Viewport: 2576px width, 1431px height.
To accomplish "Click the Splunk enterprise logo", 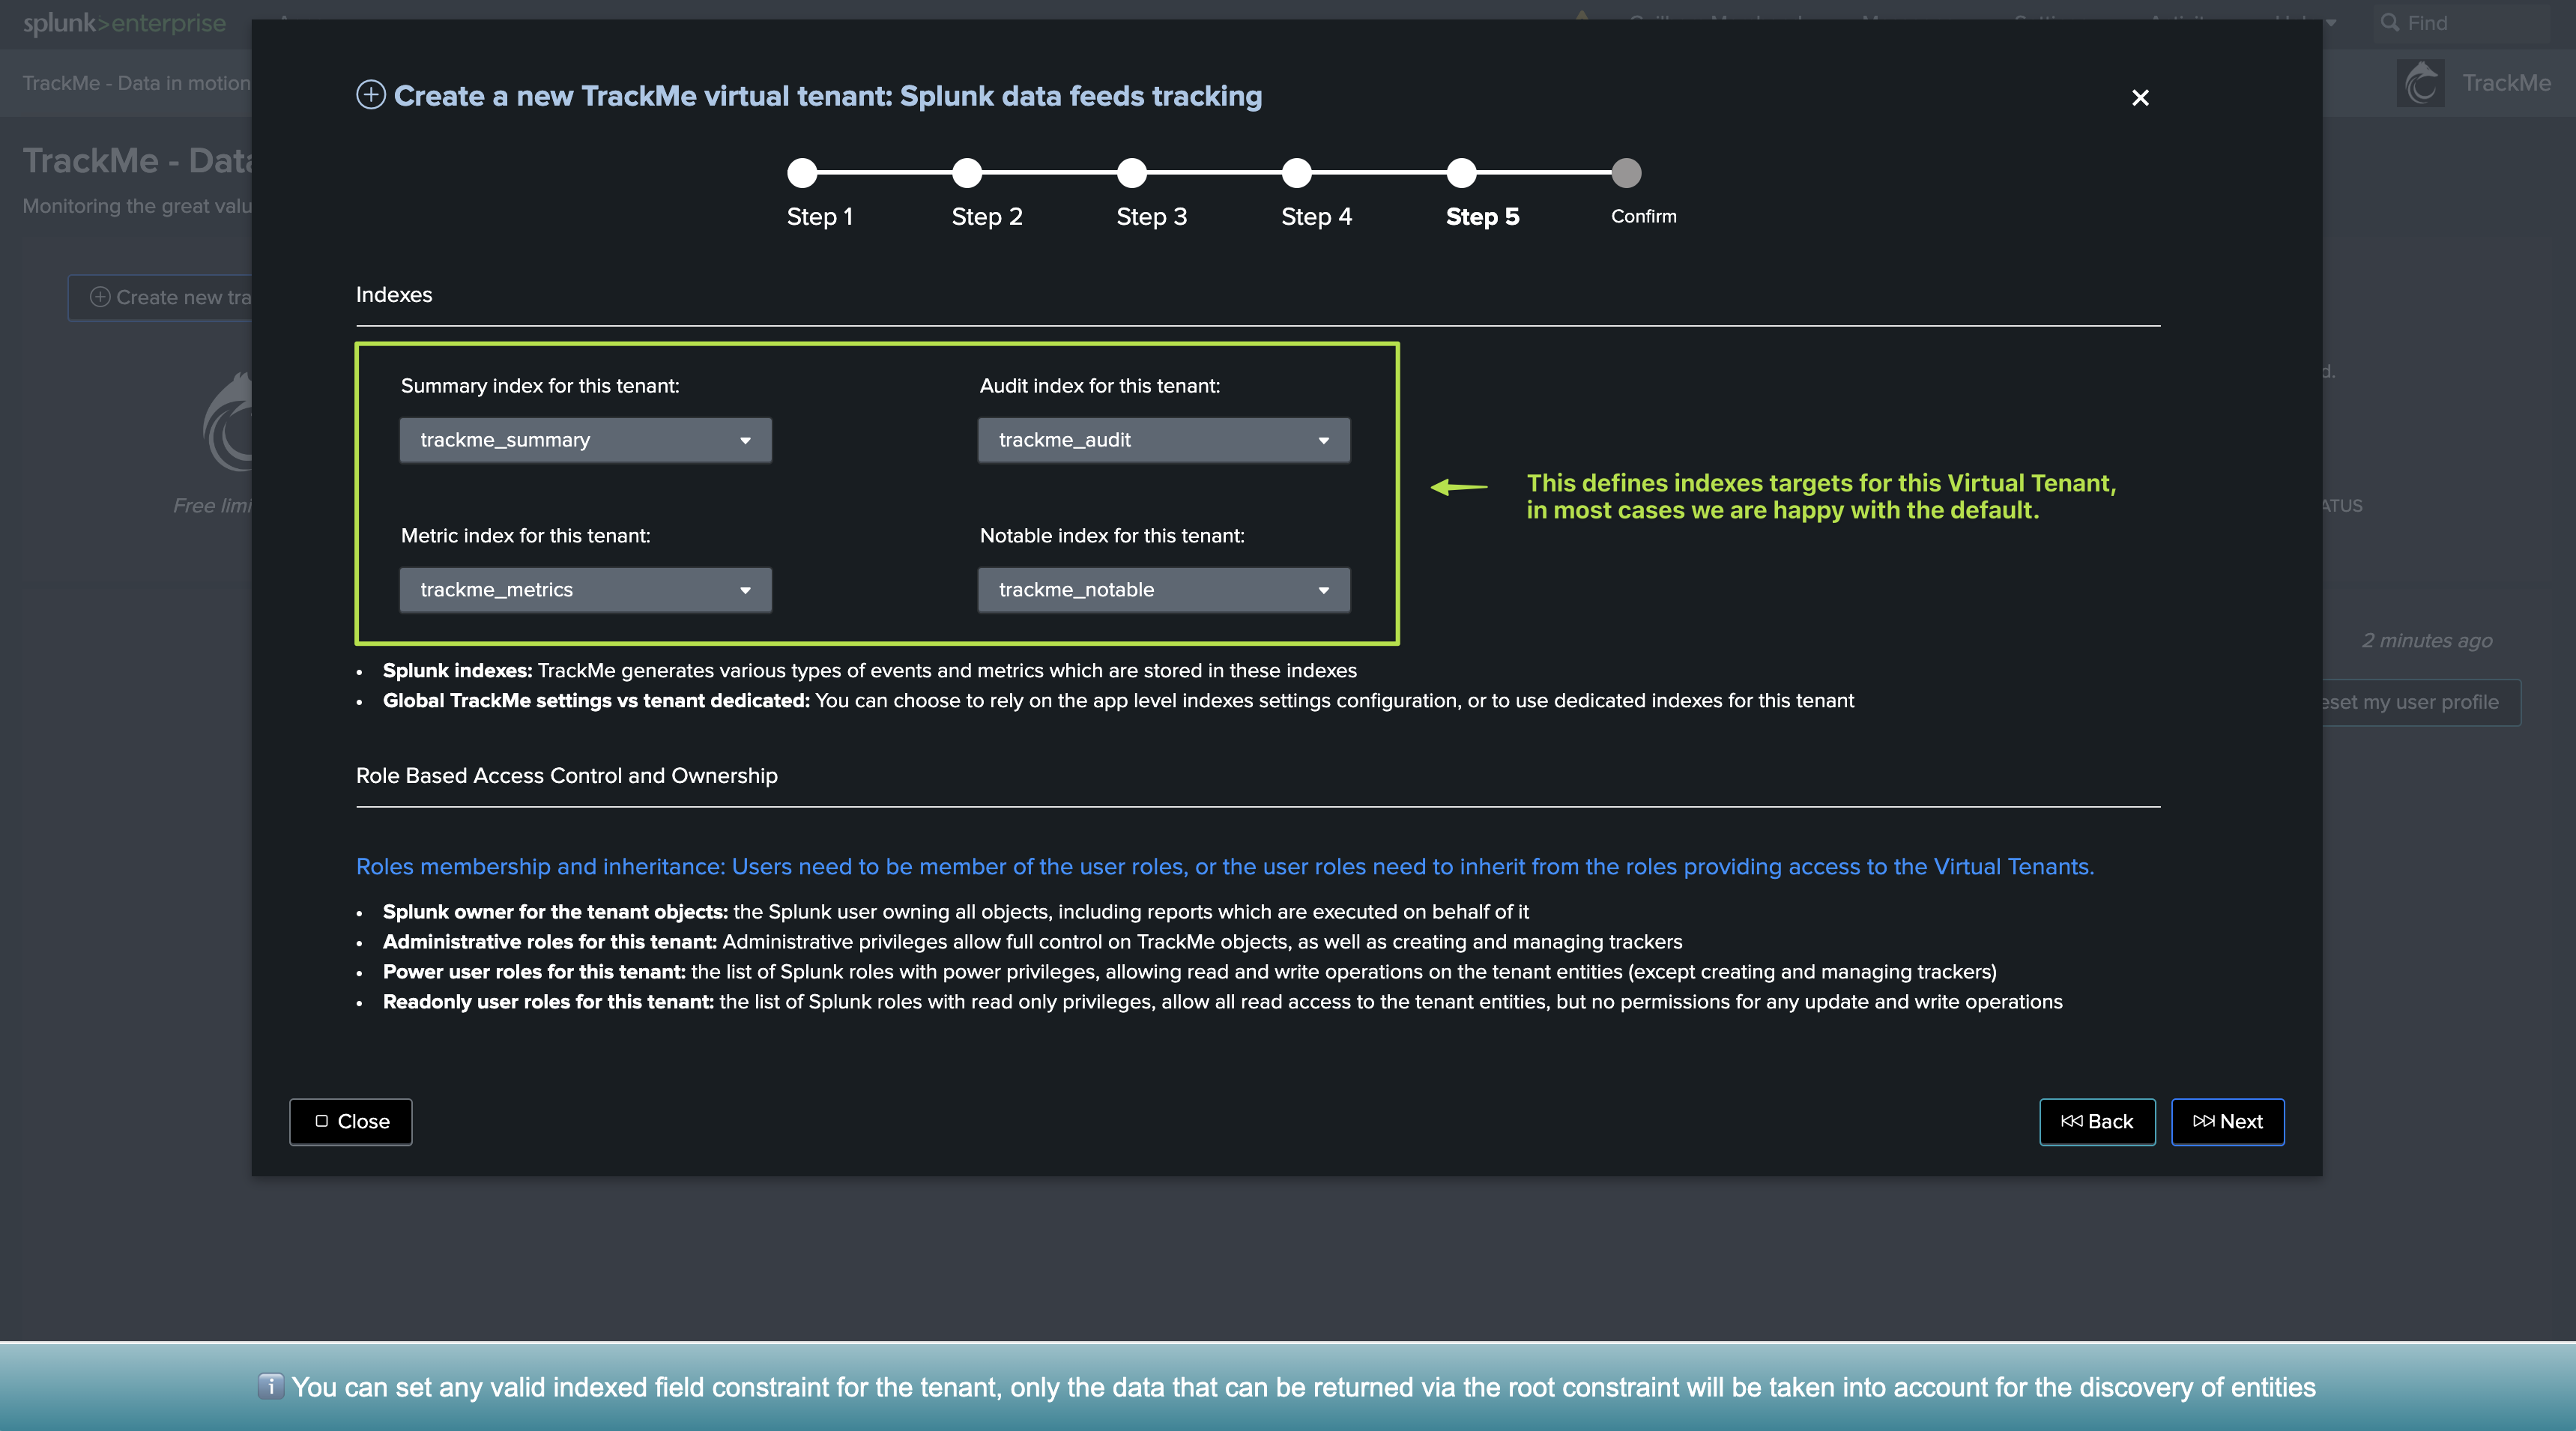I will click(x=124, y=23).
